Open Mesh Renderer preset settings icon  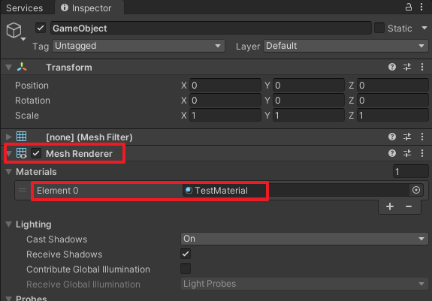(407, 153)
